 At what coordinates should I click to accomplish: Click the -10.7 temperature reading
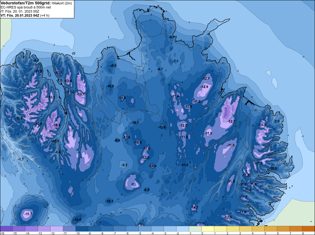(135, 123)
